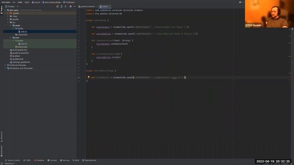Screen dimensions: 294x165
Task: Select gradlew file in project tree
Action: tap(15, 56)
